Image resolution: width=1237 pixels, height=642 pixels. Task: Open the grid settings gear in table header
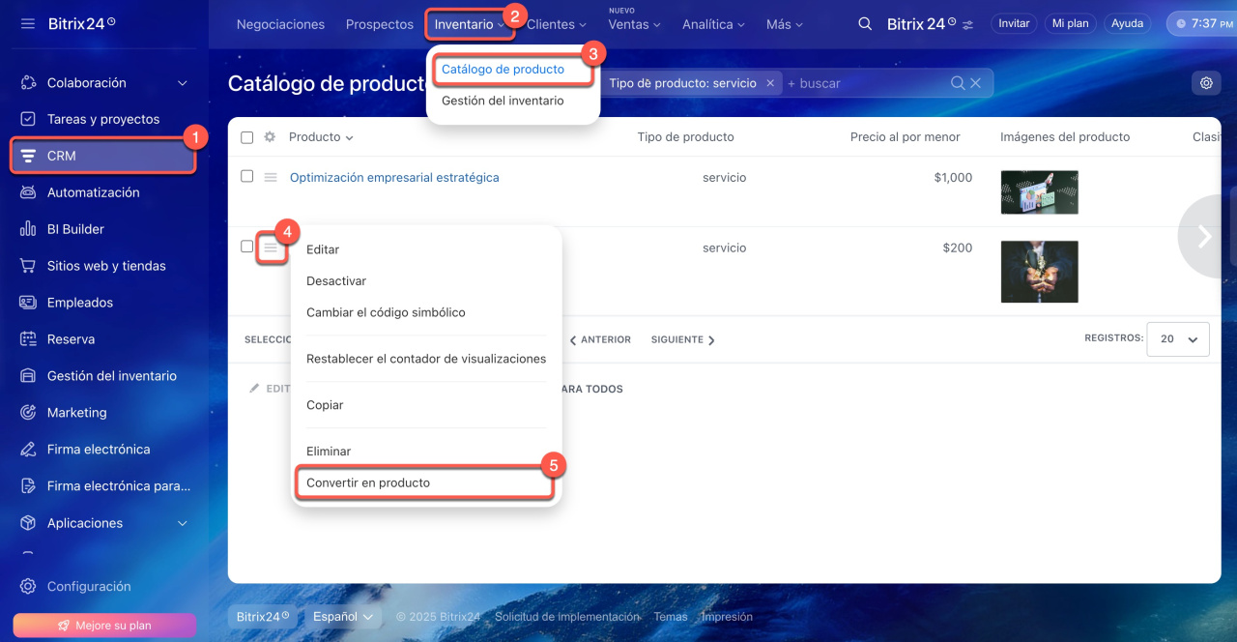(x=270, y=137)
